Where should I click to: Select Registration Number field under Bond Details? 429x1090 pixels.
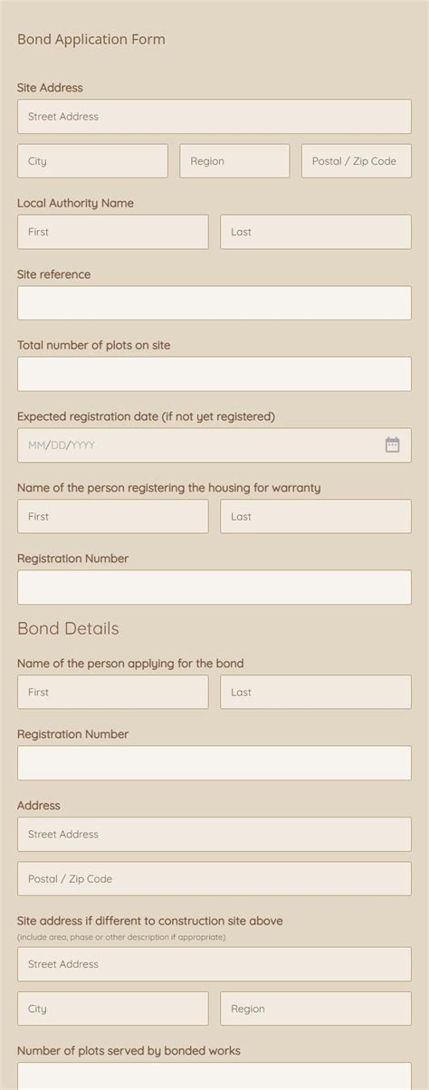click(x=214, y=763)
